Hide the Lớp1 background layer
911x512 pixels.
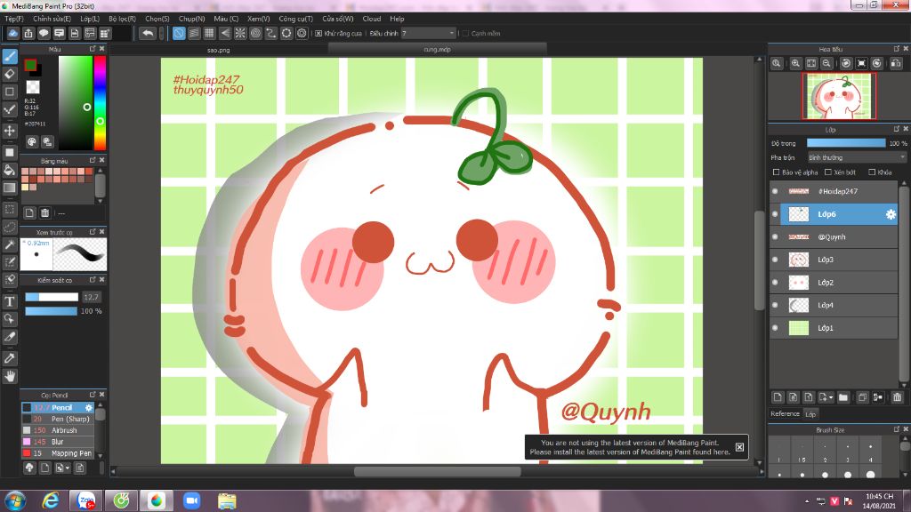coord(775,328)
